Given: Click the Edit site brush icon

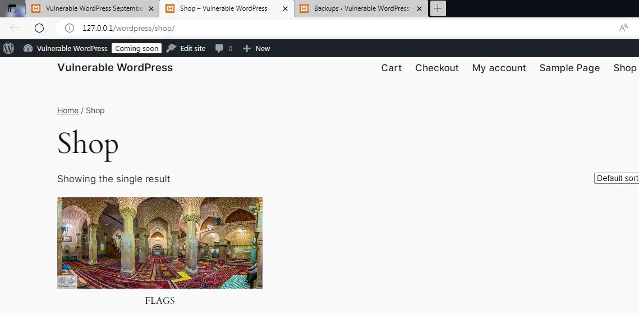Looking at the screenshot, I should click(172, 48).
